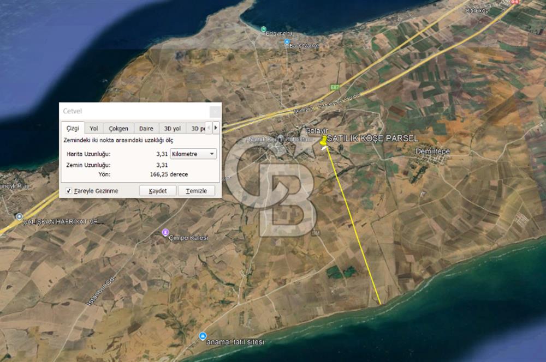Click the green E87 road shield
The image size is (546, 362).
point(335,87)
